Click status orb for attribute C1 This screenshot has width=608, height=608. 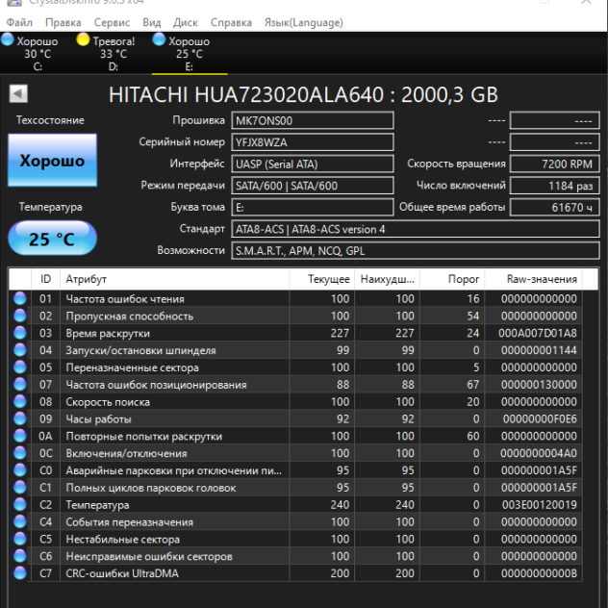point(20,488)
